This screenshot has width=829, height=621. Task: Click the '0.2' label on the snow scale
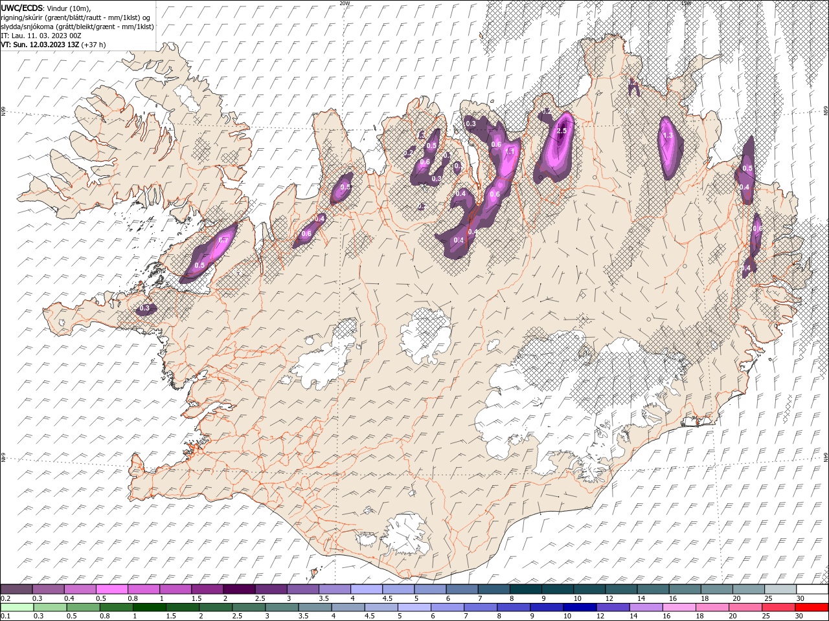click(5, 598)
